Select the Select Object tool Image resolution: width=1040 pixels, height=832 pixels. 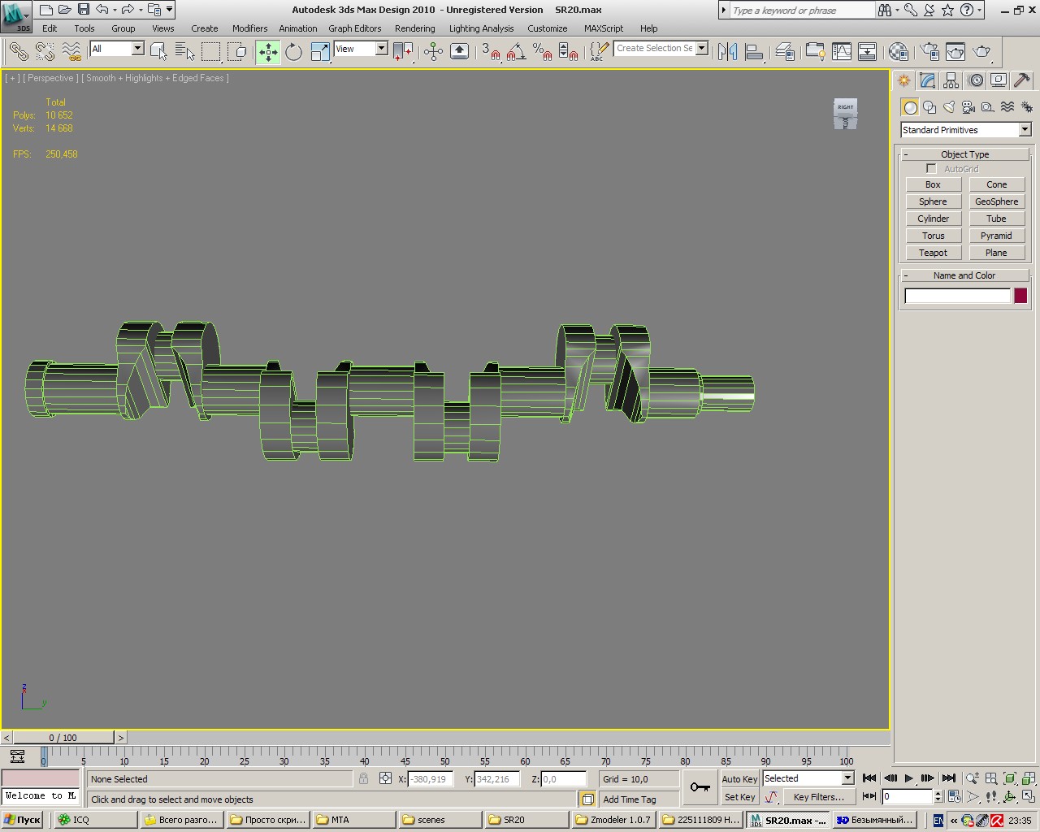[158, 52]
